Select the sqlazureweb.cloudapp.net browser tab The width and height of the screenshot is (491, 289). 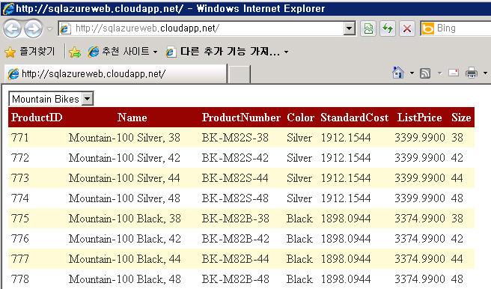tap(116, 74)
